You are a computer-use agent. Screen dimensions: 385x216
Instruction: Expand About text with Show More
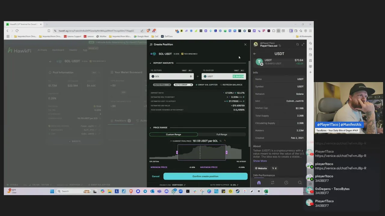(x=260, y=161)
